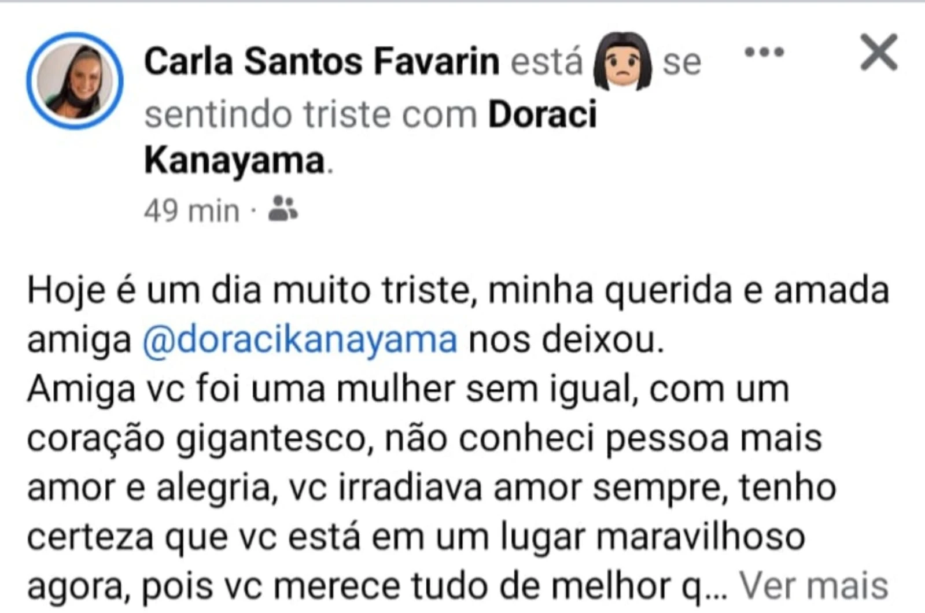Click the line starting "amor e alegria"
Image resolution: width=925 pixels, height=613 pixels.
[x=149, y=488]
